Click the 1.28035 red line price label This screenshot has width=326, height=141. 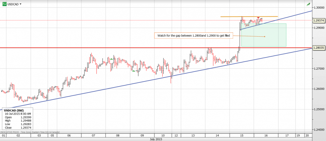[318, 48]
